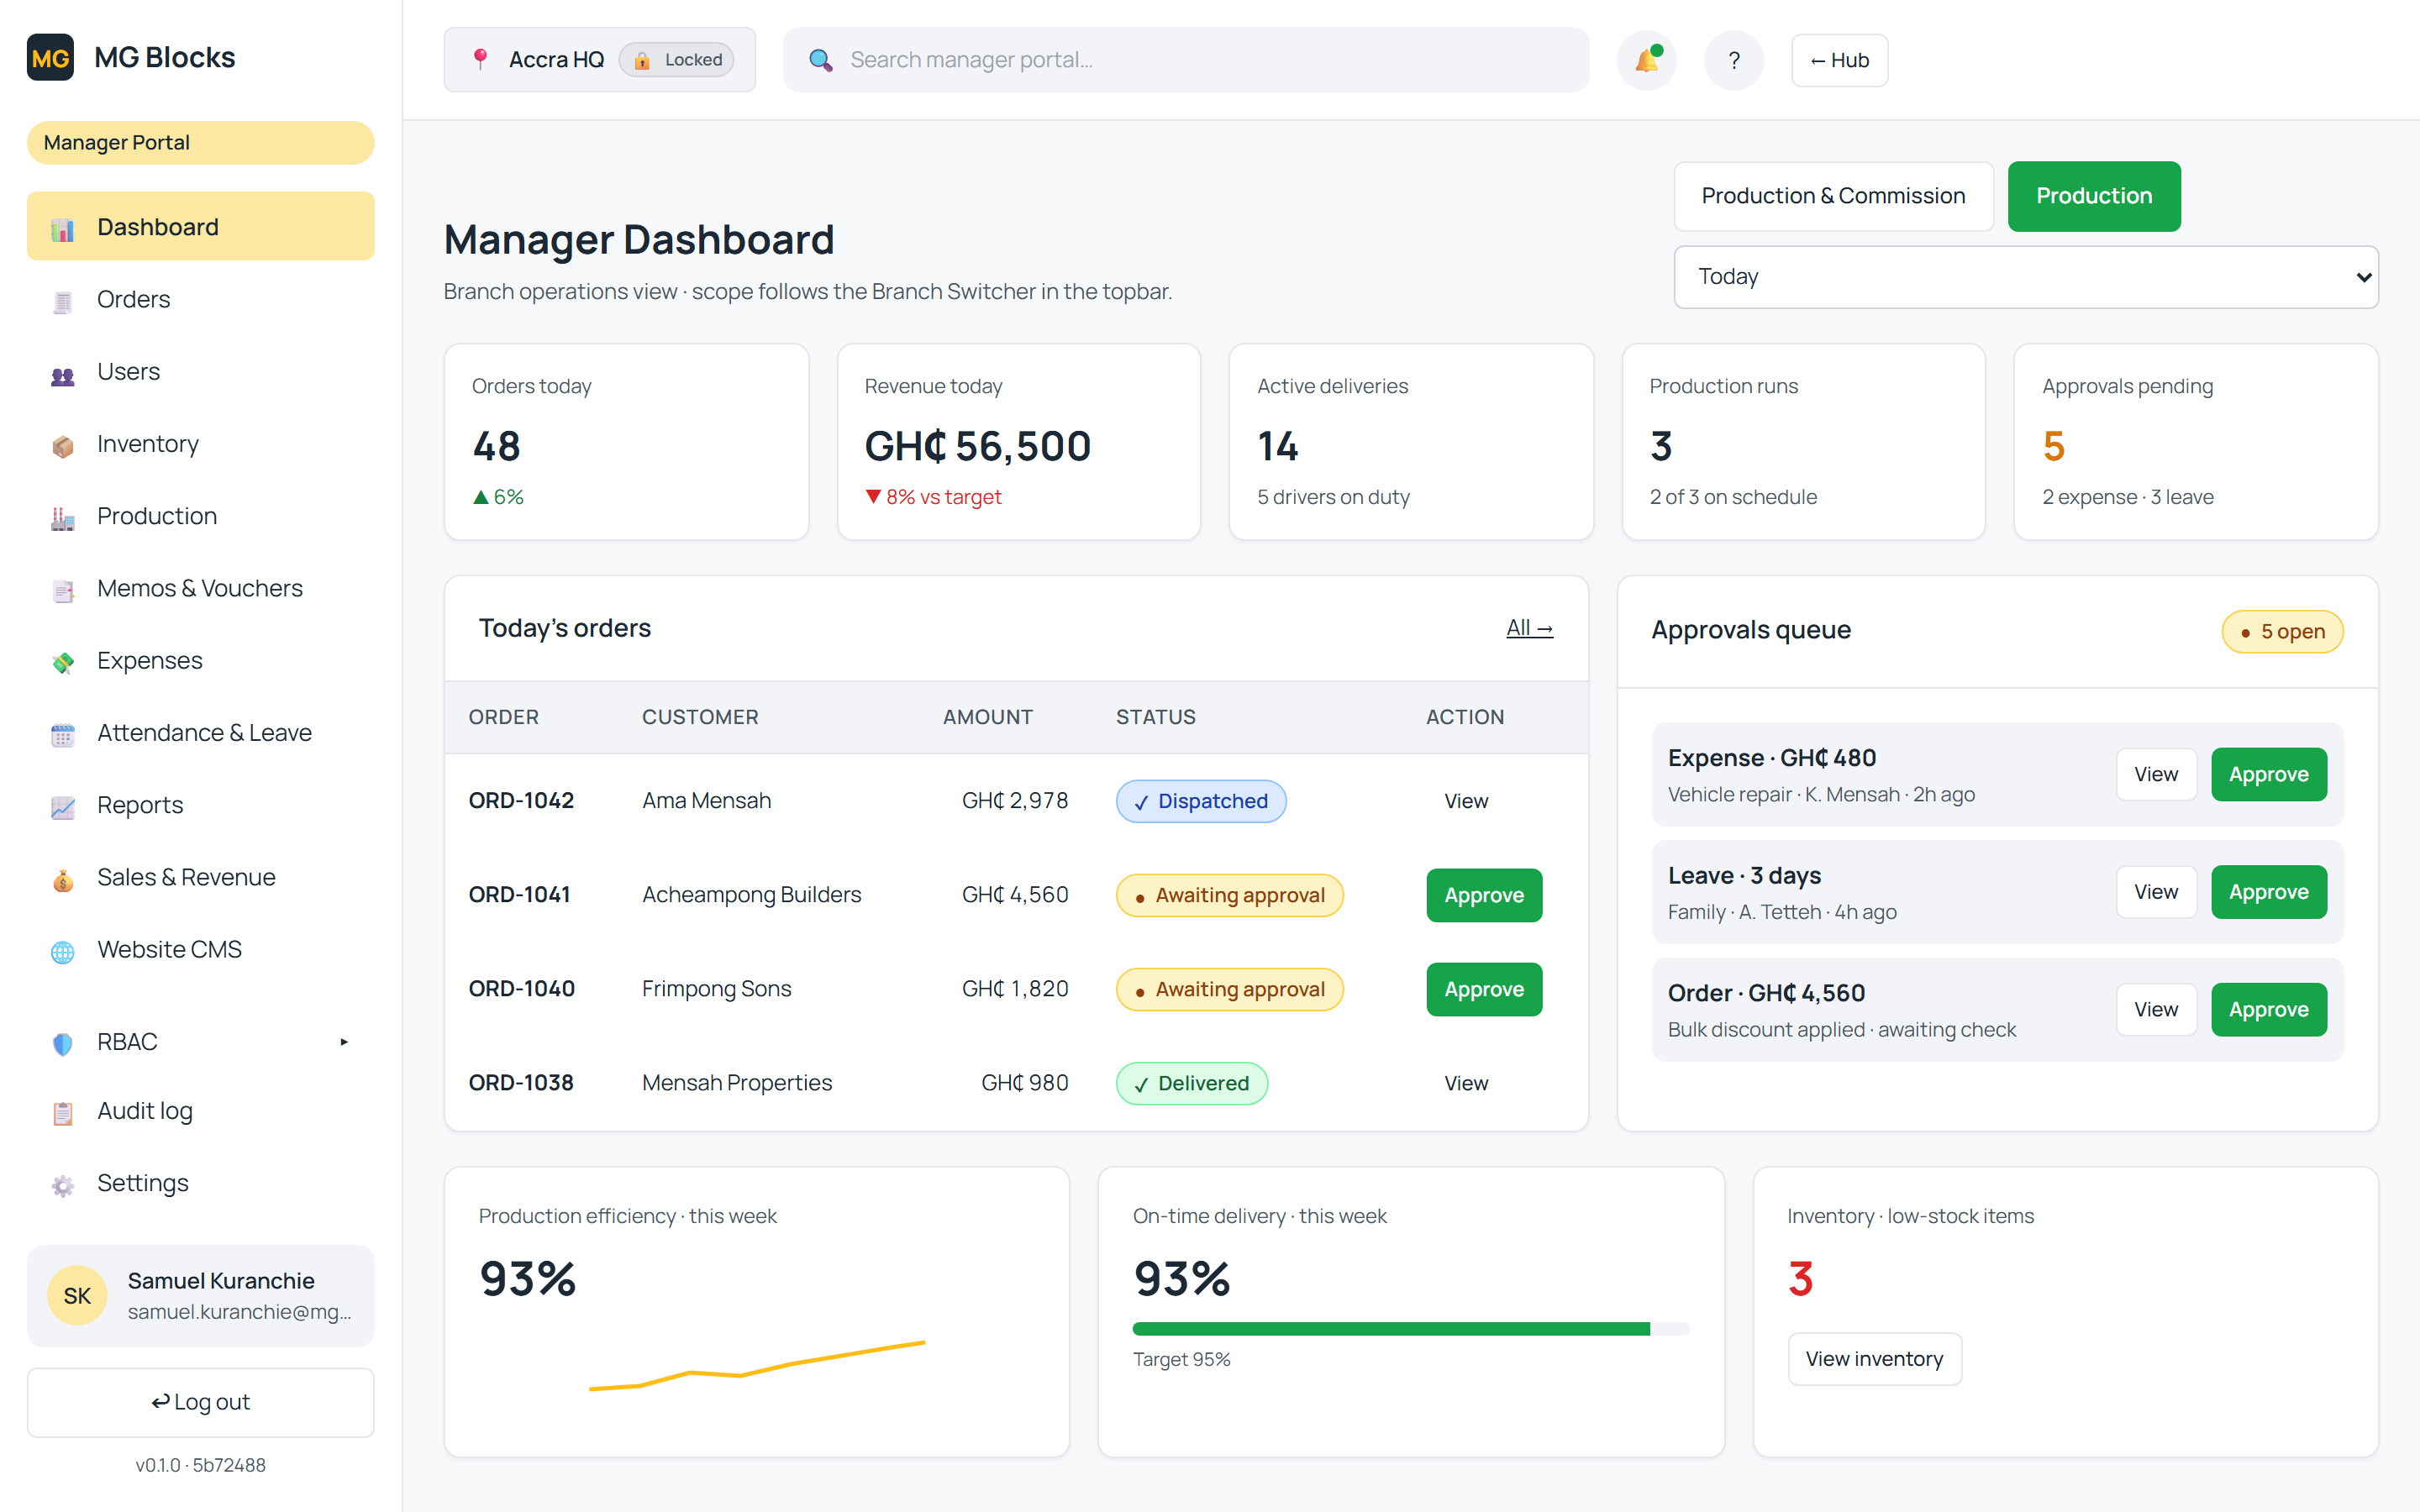Go to Inventory page in sidebar
Image resolution: width=2420 pixels, height=1512 pixels.
200,444
